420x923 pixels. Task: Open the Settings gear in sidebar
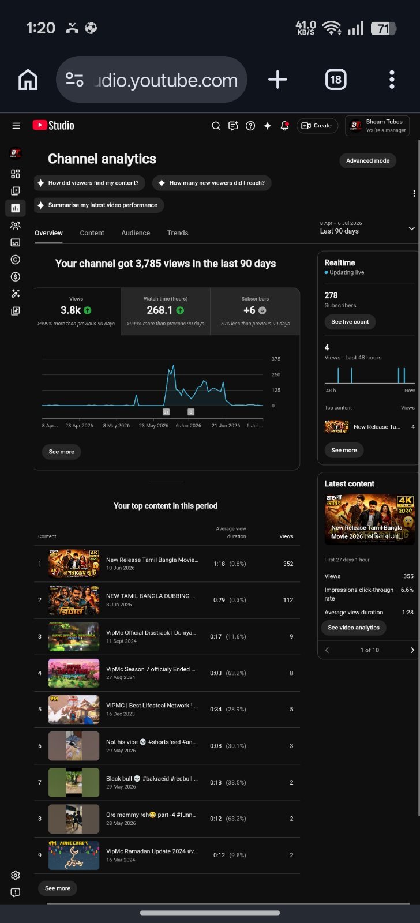[x=16, y=875]
